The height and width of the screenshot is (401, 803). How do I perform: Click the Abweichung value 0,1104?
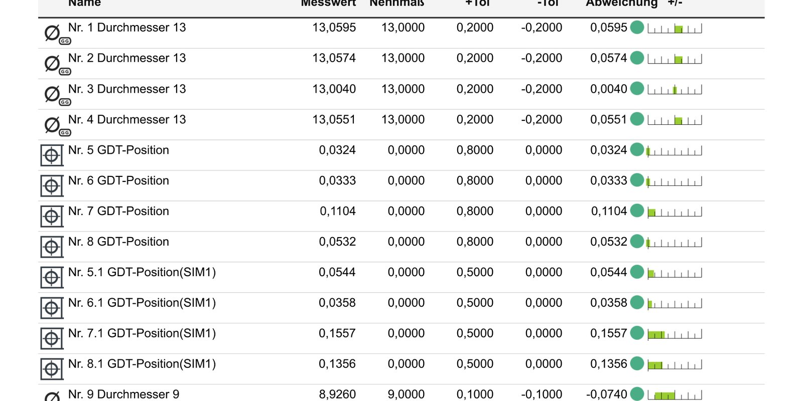click(x=609, y=212)
